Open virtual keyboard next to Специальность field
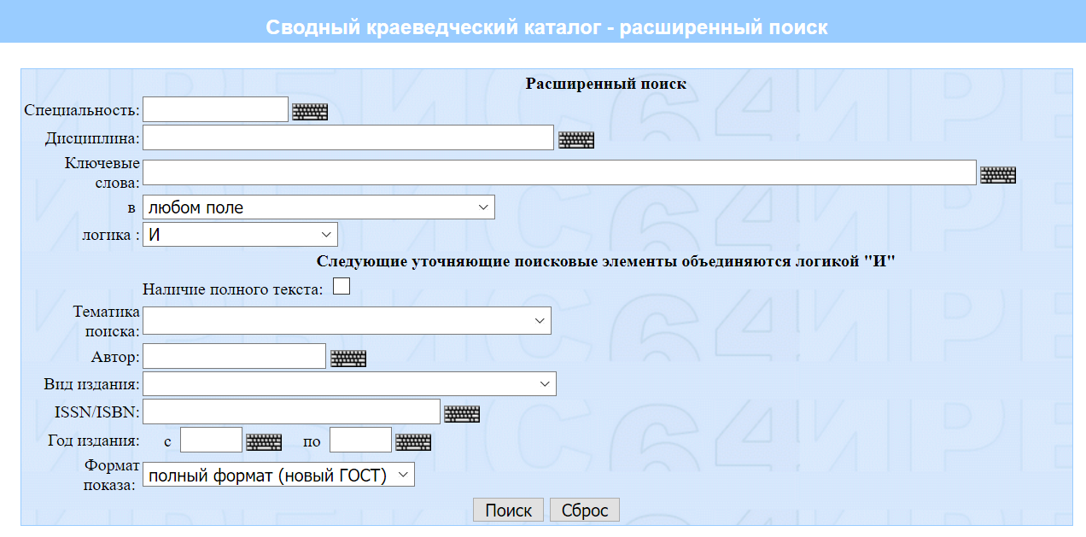The width and height of the screenshot is (1086, 537). (x=310, y=112)
